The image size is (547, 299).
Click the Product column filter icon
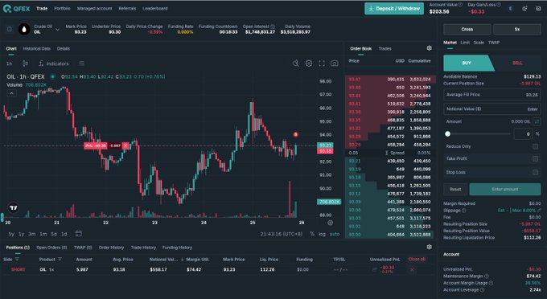pos(60,260)
